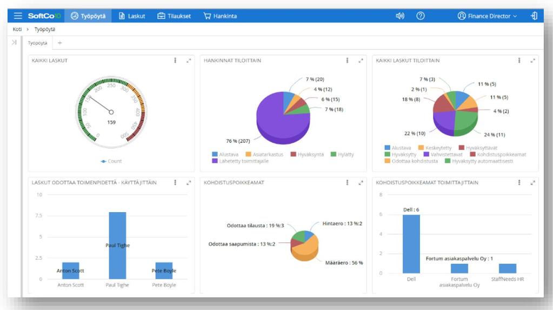Viewport: 553px width, 310px height.
Task: Click Hintaero : 13 %:2 label
Action: tap(342, 223)
